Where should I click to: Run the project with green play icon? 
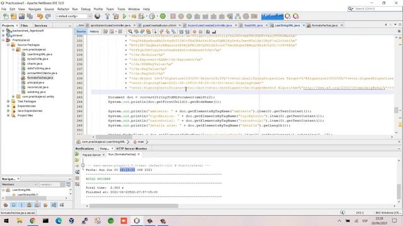coord(125,16)
